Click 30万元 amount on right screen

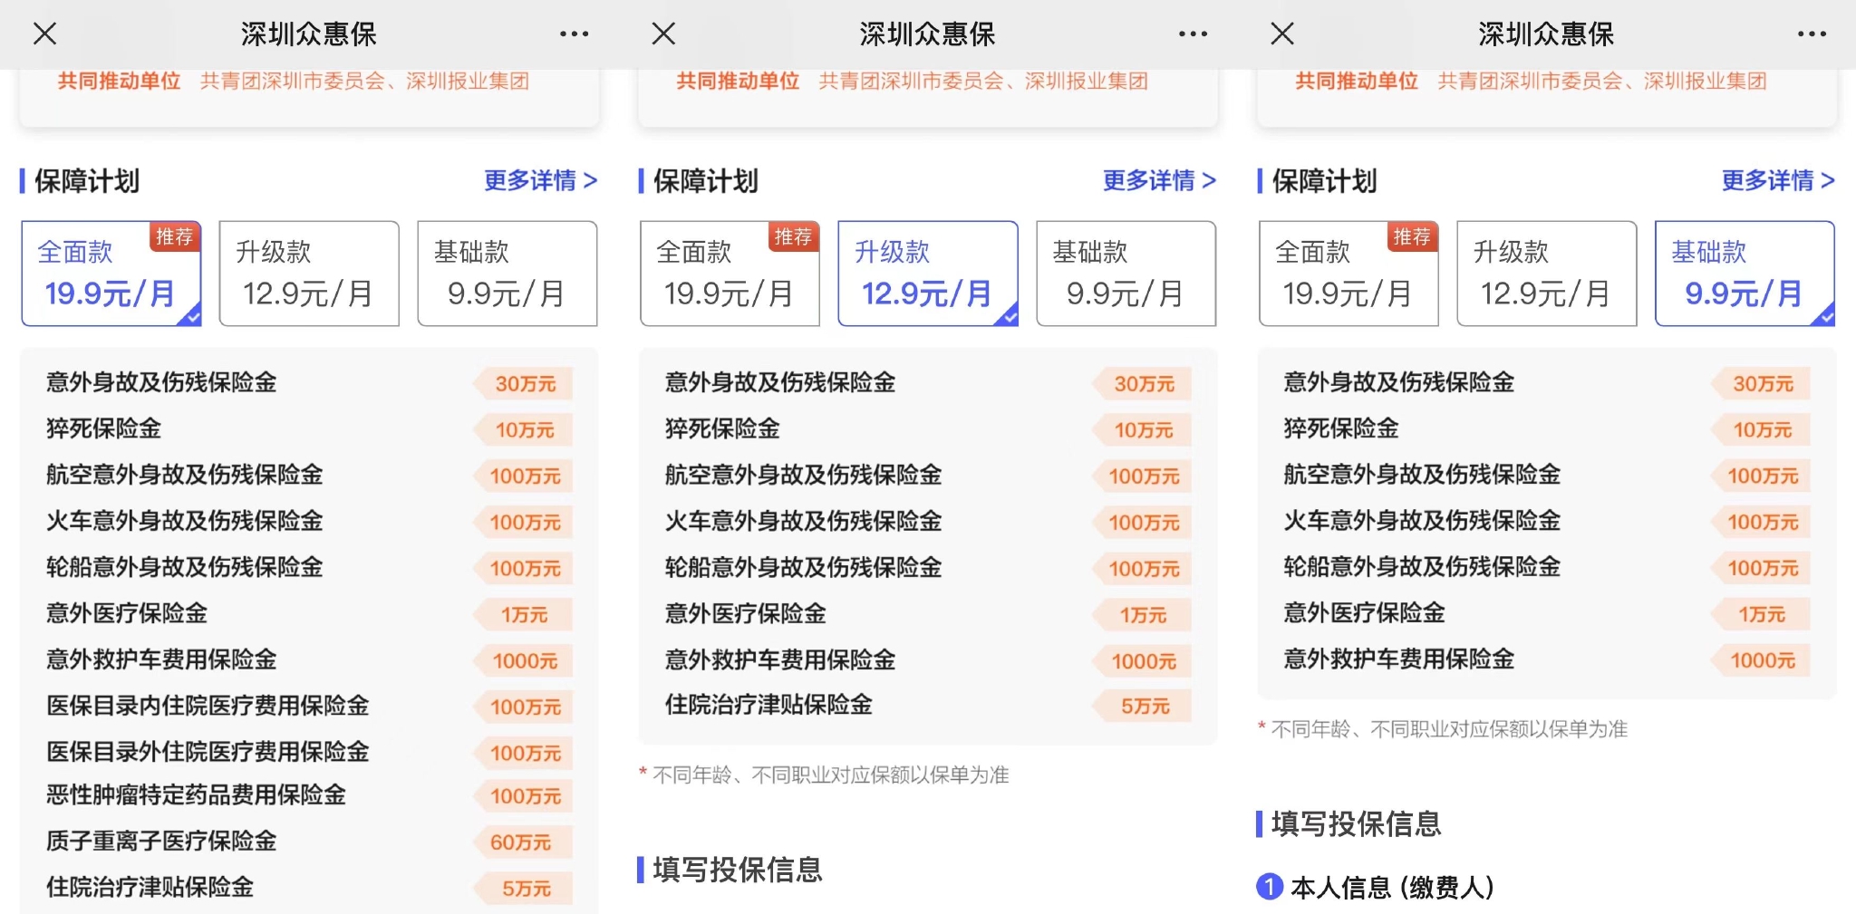click(1763, 384)
